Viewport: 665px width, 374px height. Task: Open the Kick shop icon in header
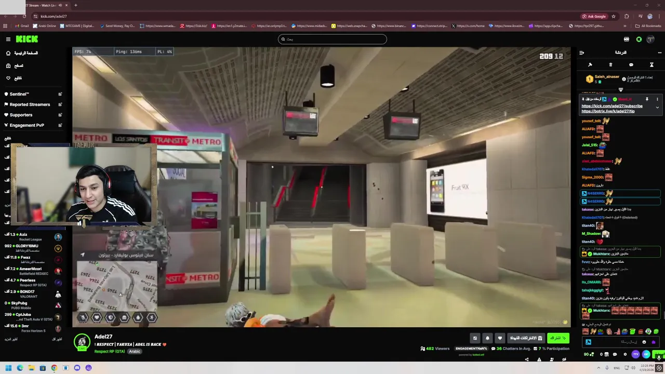click(627, 39)
